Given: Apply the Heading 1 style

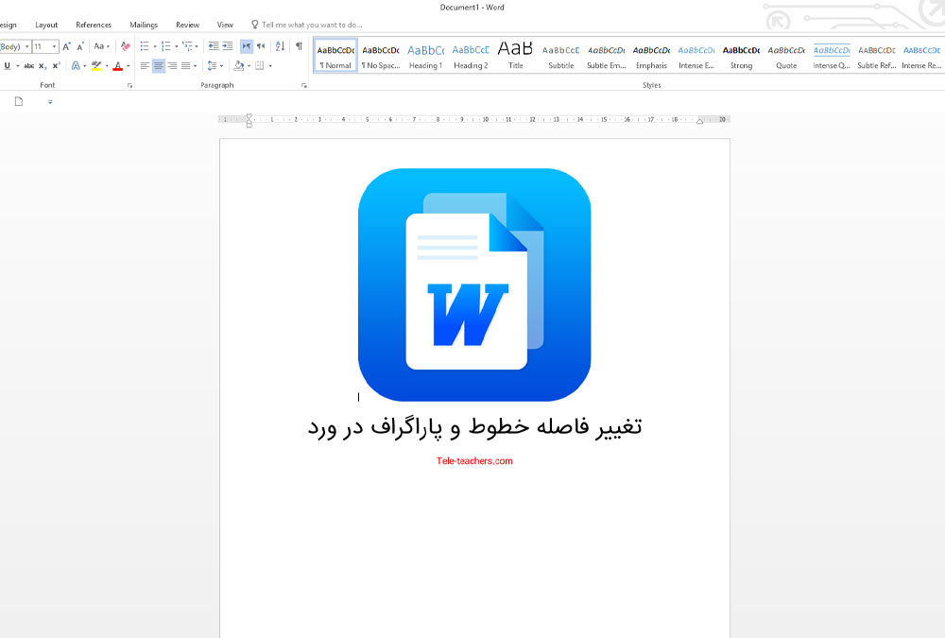Looking at the screenshot, I should 425,57.
